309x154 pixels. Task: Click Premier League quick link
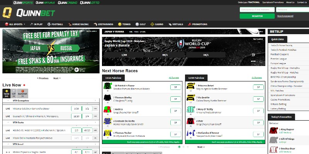coord(278,59)
